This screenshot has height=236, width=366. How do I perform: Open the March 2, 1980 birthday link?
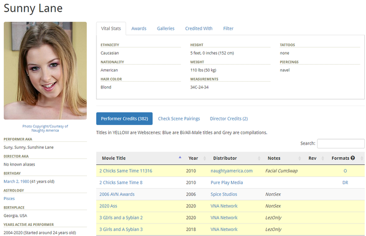(x=16, y=181)
